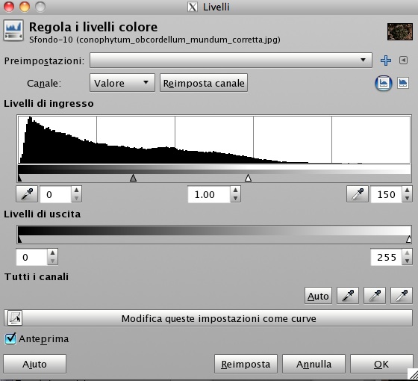The height and width of the screenshot is (381, 418).
Task: Click the Auto levels button
Action: pyautogui.click(x=318, y=296)
